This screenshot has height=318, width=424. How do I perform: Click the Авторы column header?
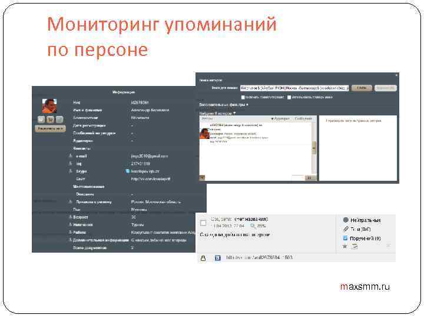point(207,119)
